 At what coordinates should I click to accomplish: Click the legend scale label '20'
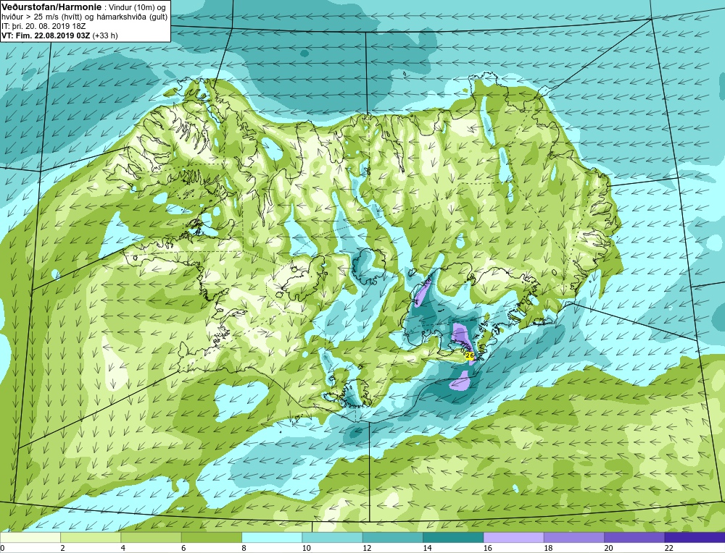pos(608,548)
